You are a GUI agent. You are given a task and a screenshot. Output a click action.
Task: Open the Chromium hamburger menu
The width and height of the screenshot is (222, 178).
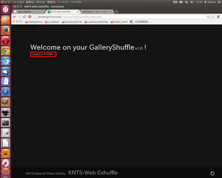218,17
